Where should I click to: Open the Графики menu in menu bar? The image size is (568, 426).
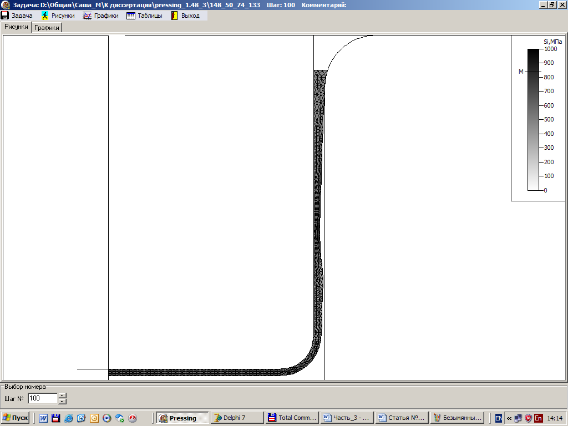tap(102, 16)
